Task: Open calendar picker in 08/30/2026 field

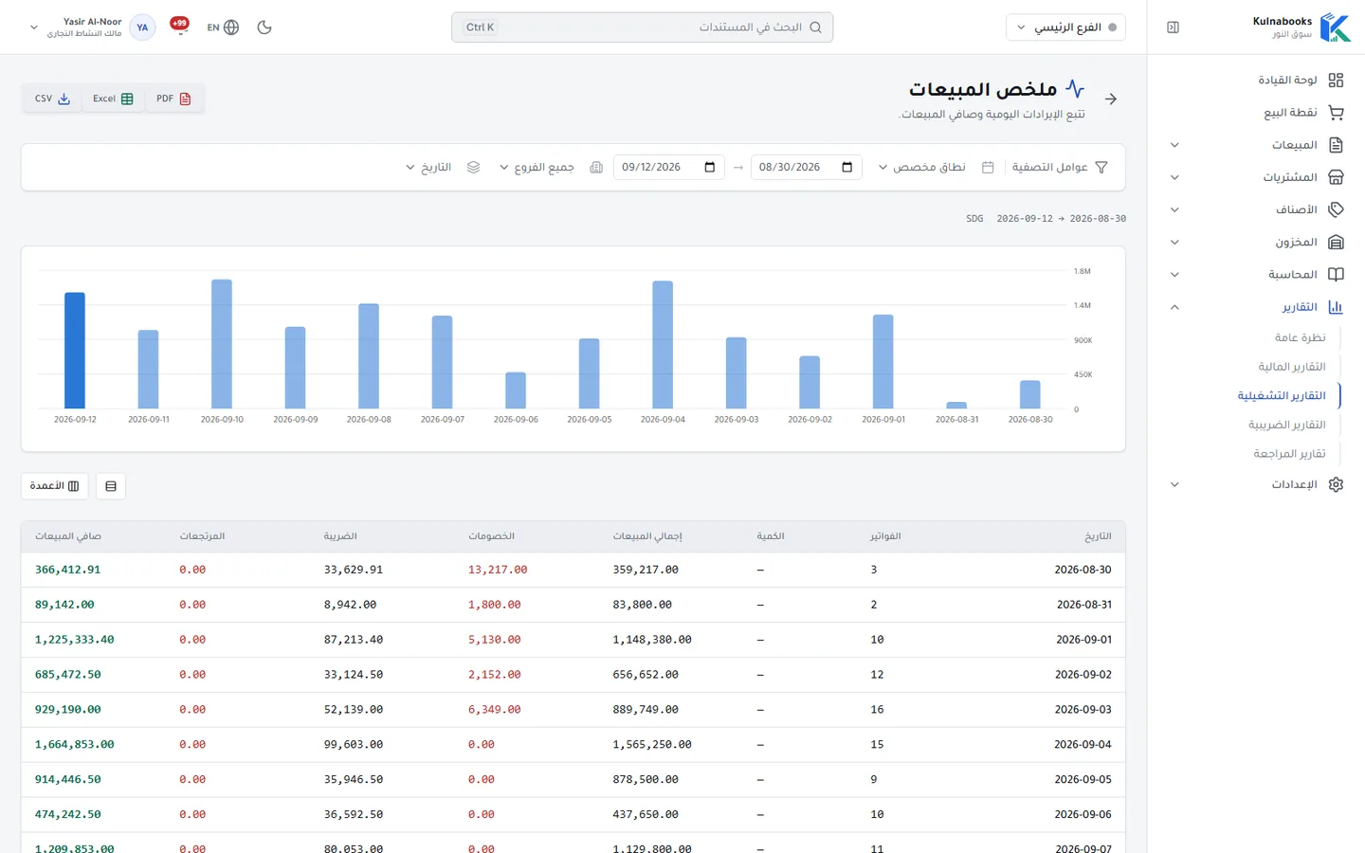Action: [x=847, y=167]
